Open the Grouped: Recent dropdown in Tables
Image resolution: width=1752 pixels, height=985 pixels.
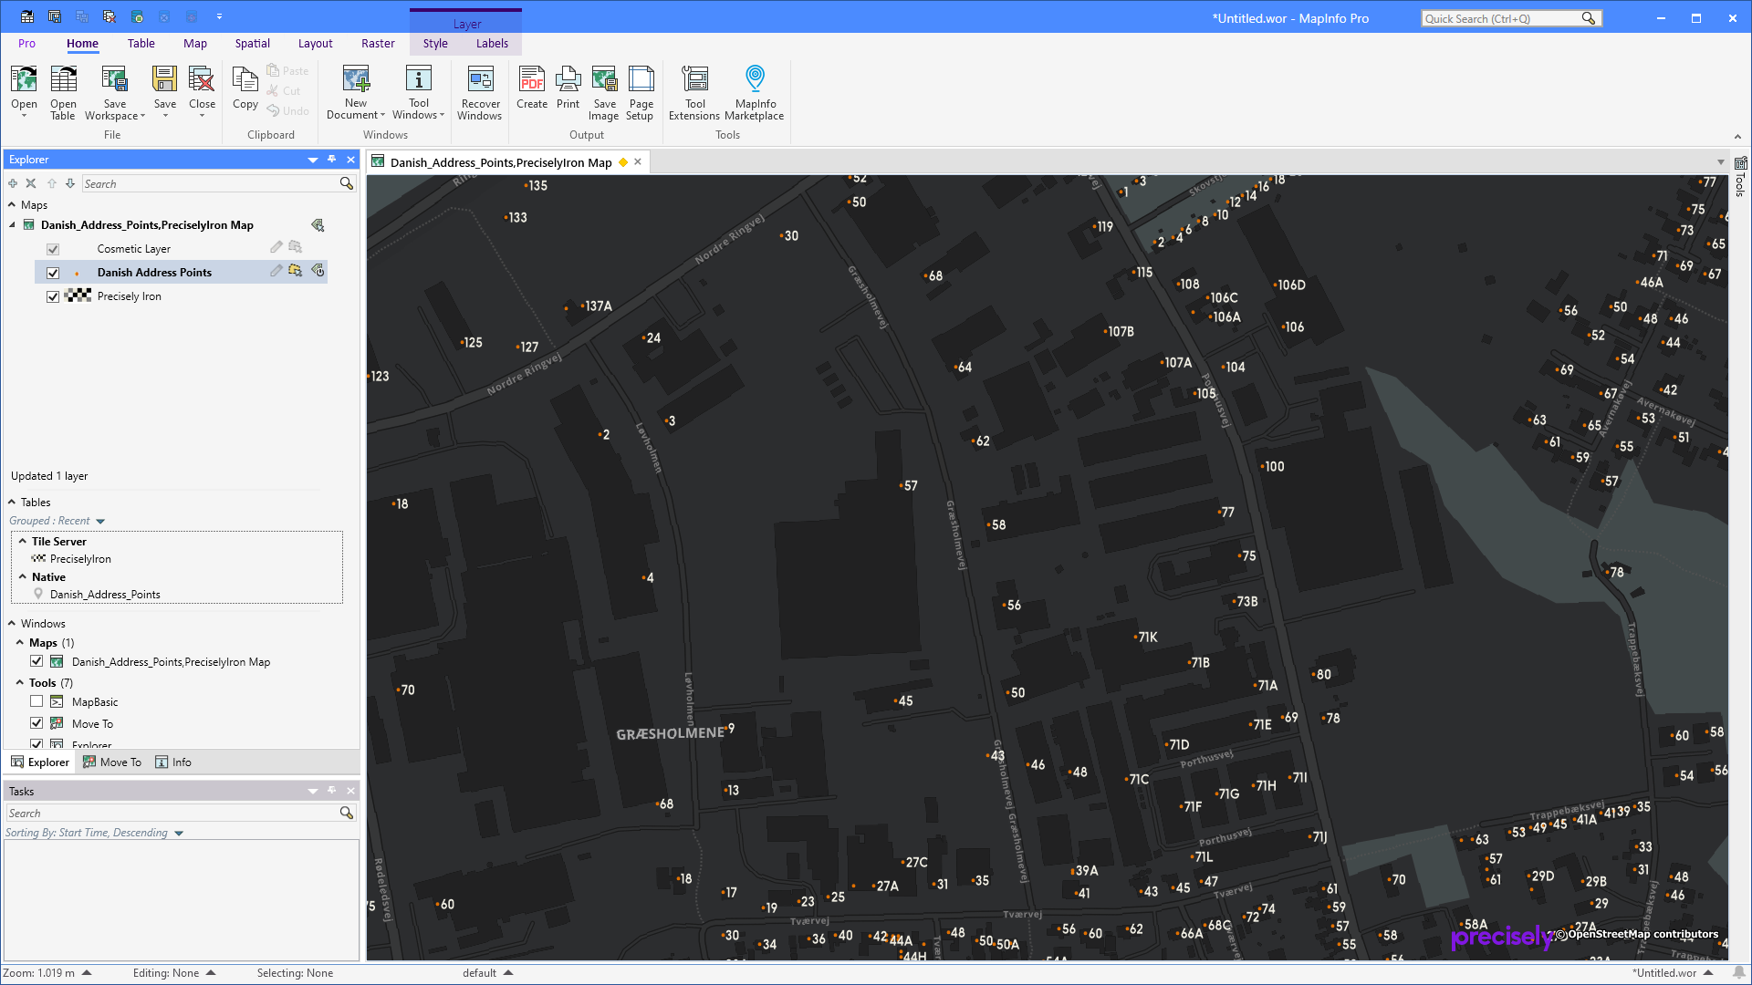click(x=100, y=520)
